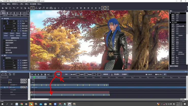Jump to the timeline start
This screenshot has height=106, width=188.
(x=32, y=74)
